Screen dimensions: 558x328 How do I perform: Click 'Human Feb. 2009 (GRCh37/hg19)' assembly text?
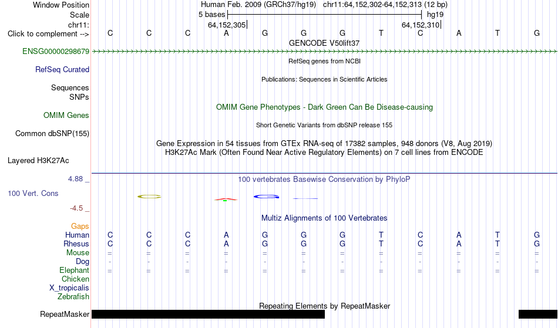[258, 5]
